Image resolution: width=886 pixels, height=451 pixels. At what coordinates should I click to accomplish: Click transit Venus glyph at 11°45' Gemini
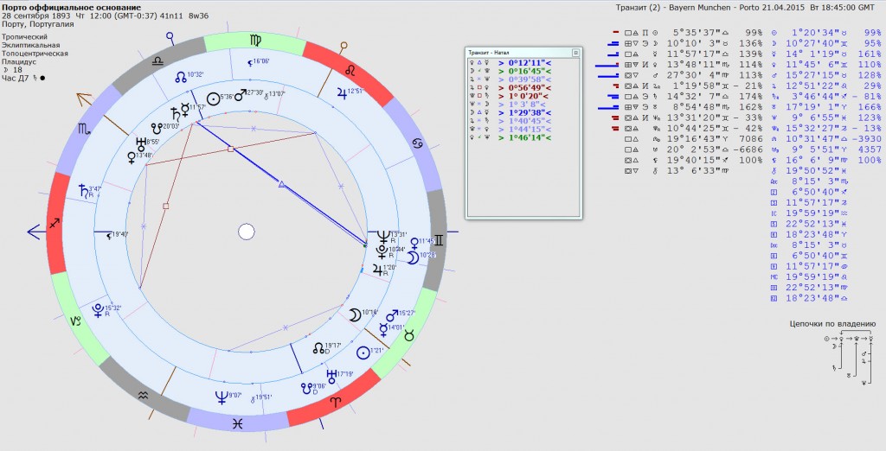pyautogui.click(x=414, y=244)
